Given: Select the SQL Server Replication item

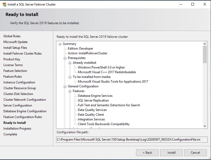Looking at the screenshot, I should tap(93, 100).
